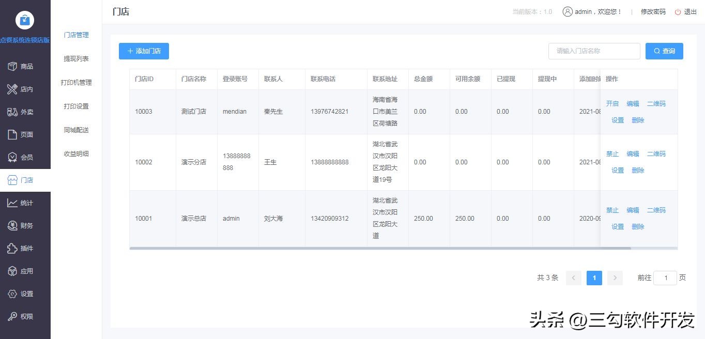The height and width of the screenshot is (339, 705).
Task: Click 删除 for store 演示分店
Action: click(638, 170)
